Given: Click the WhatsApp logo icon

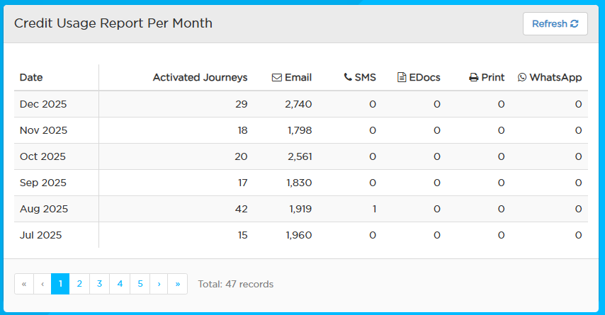Looking at the screenshot, I should point(522,77).
